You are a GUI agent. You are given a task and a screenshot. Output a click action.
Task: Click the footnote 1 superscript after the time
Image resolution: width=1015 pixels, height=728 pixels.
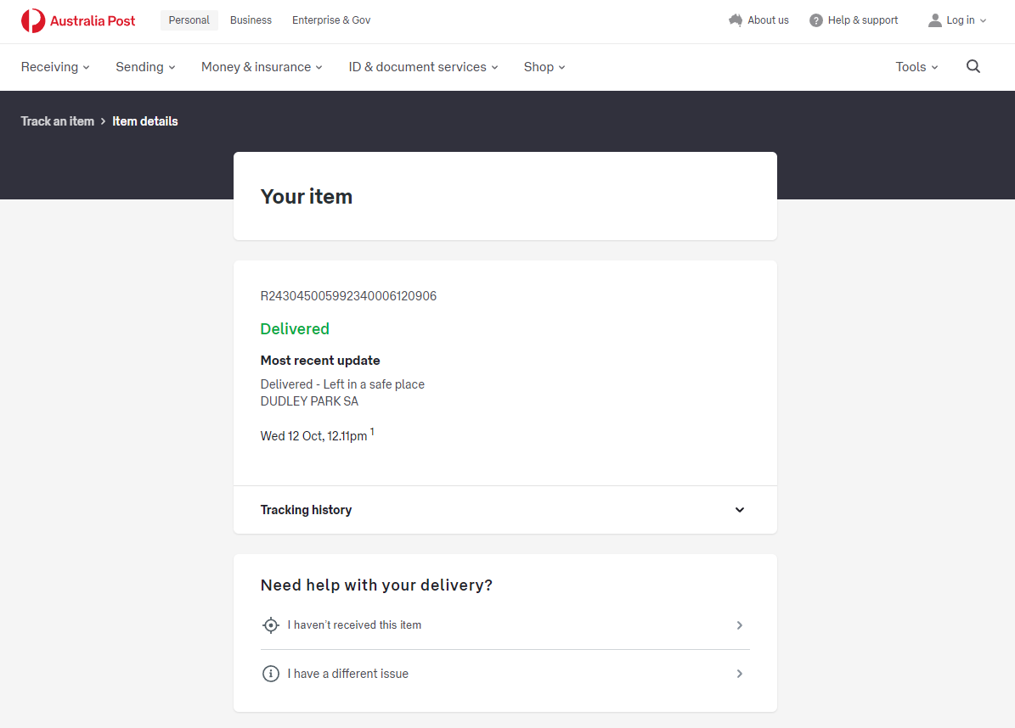click(372, 433)
